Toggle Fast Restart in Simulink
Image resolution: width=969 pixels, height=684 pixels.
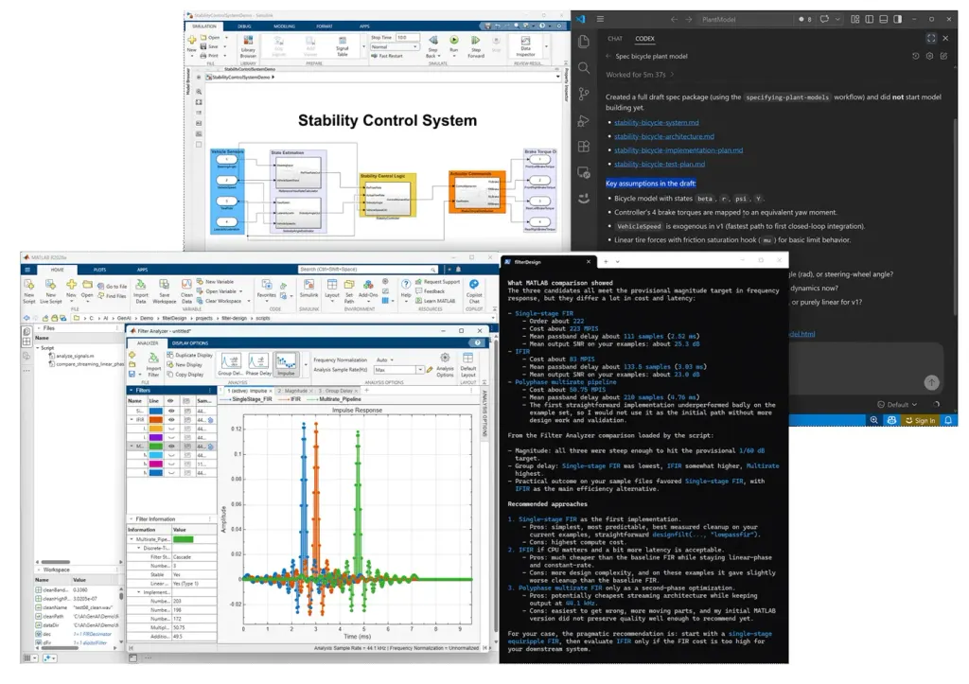pos(387,56)
